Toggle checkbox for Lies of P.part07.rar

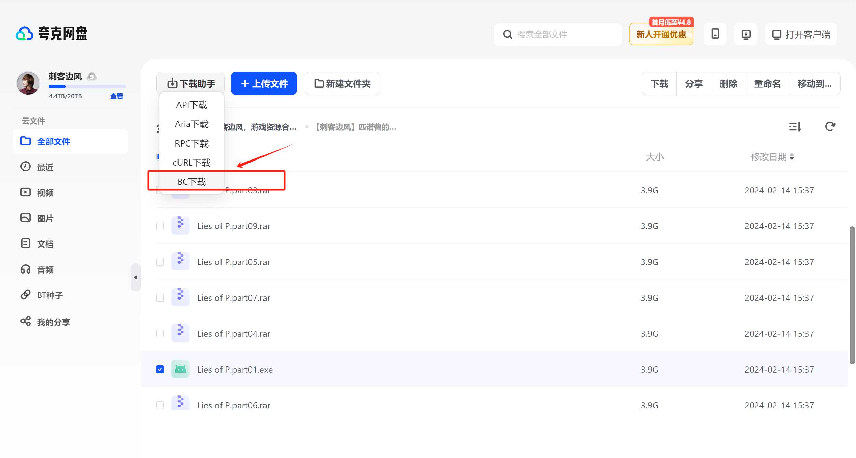pyautogui.click(x=160, y=298)
